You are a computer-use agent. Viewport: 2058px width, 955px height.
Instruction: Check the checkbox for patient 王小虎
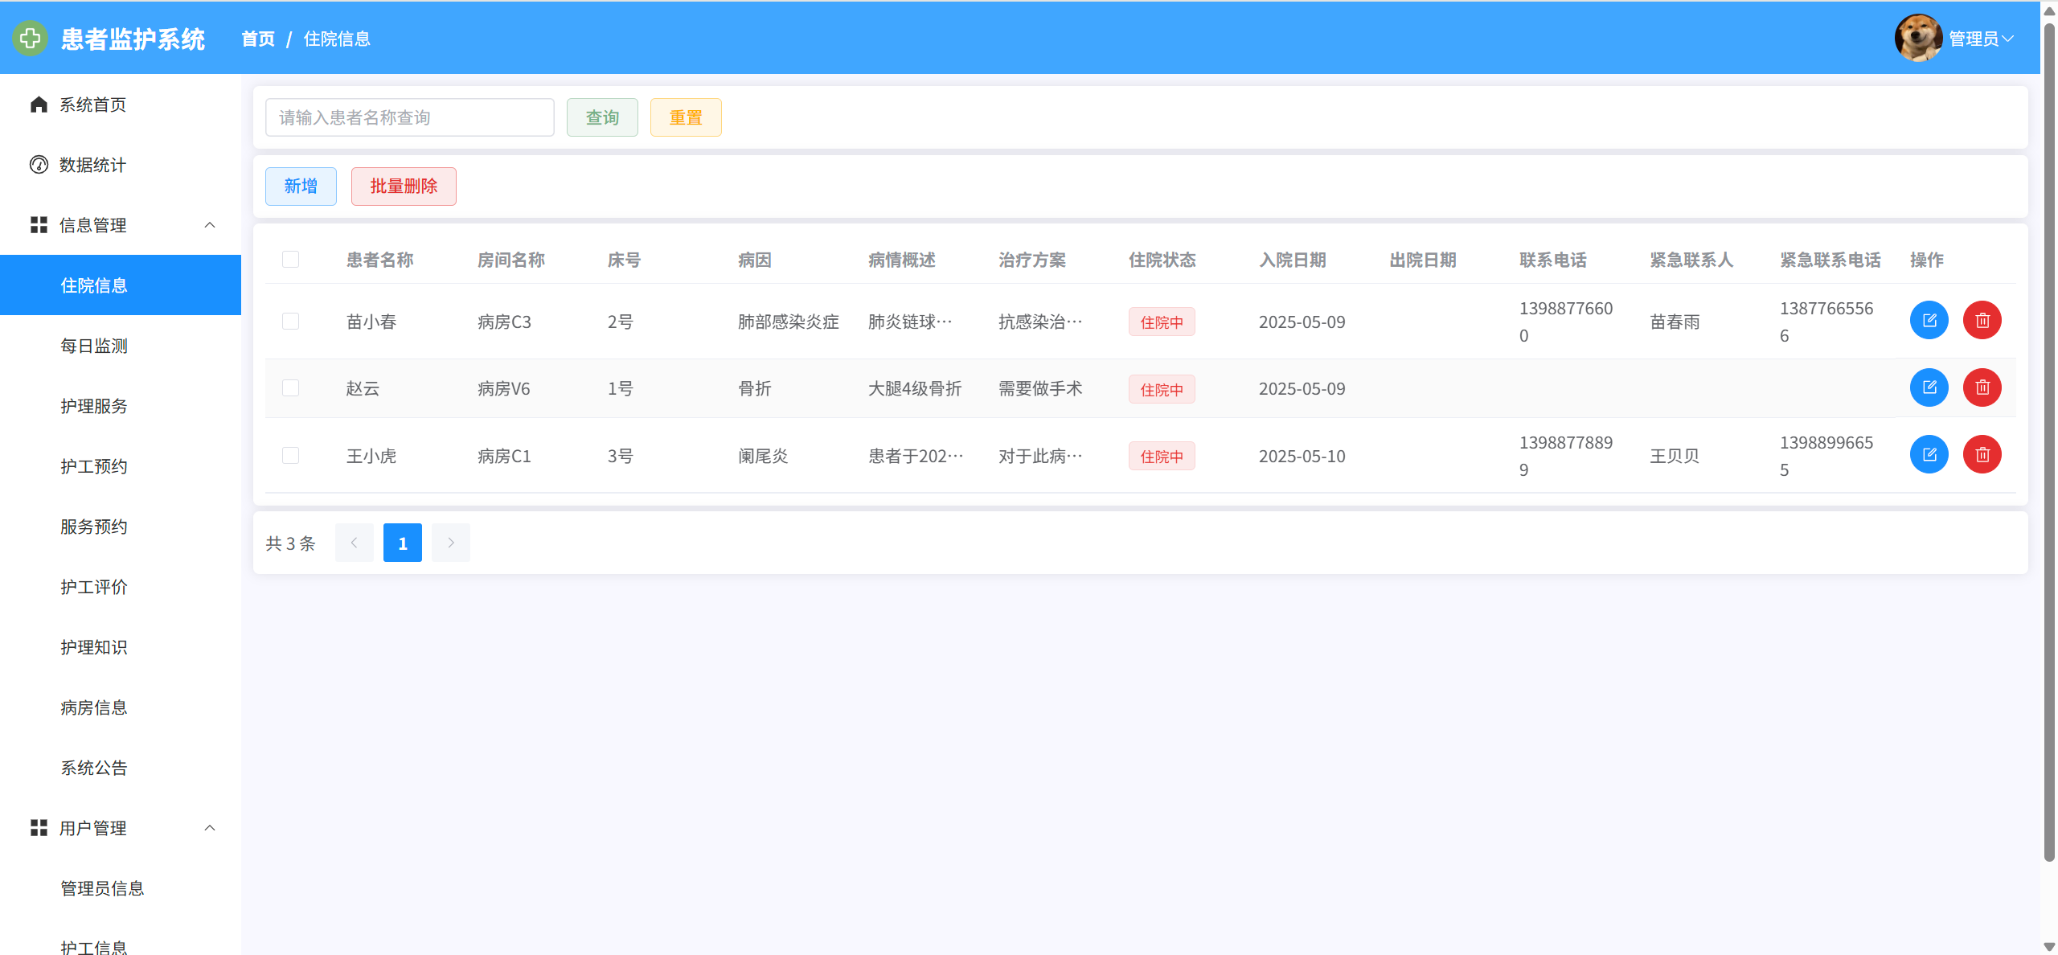[290, 456]
